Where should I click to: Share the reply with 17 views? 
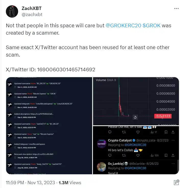click(x=173, y=132)
